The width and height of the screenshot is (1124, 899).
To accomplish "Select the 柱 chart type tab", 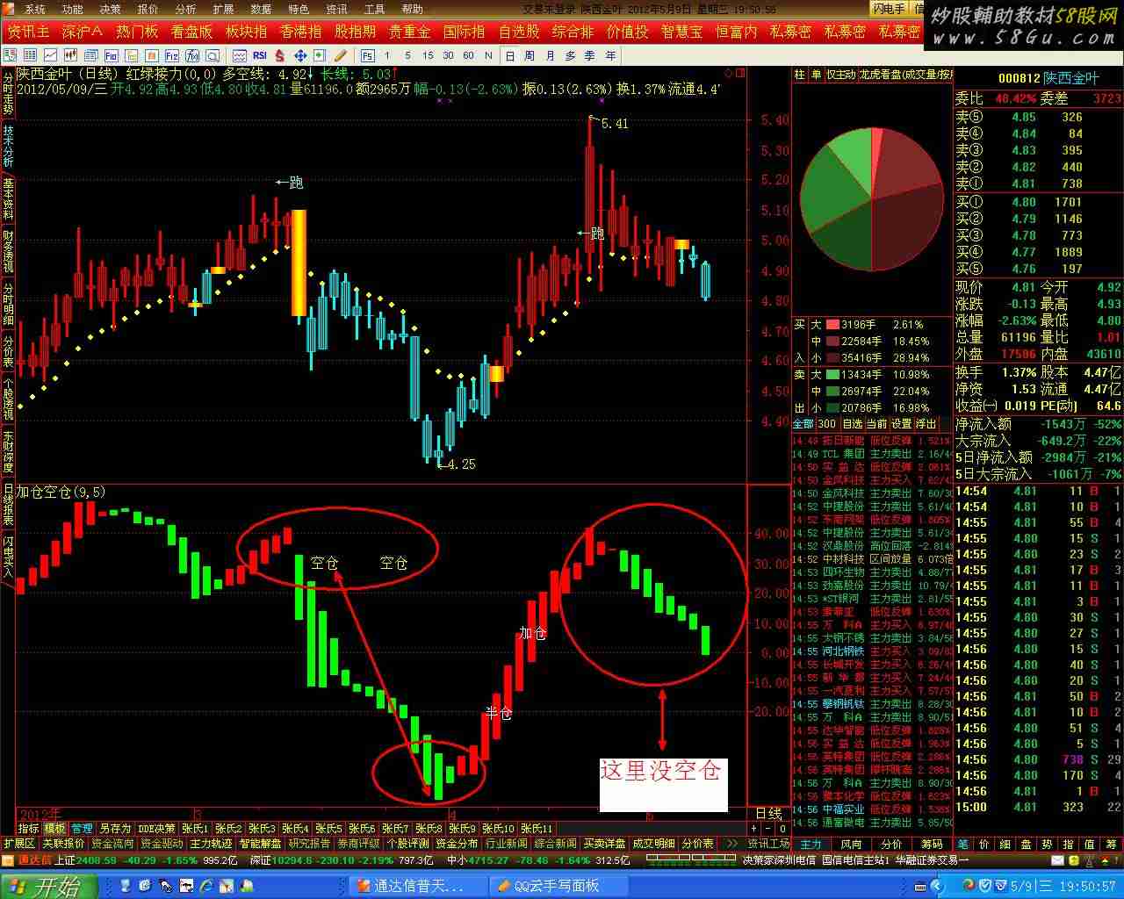I will [800, 75].
